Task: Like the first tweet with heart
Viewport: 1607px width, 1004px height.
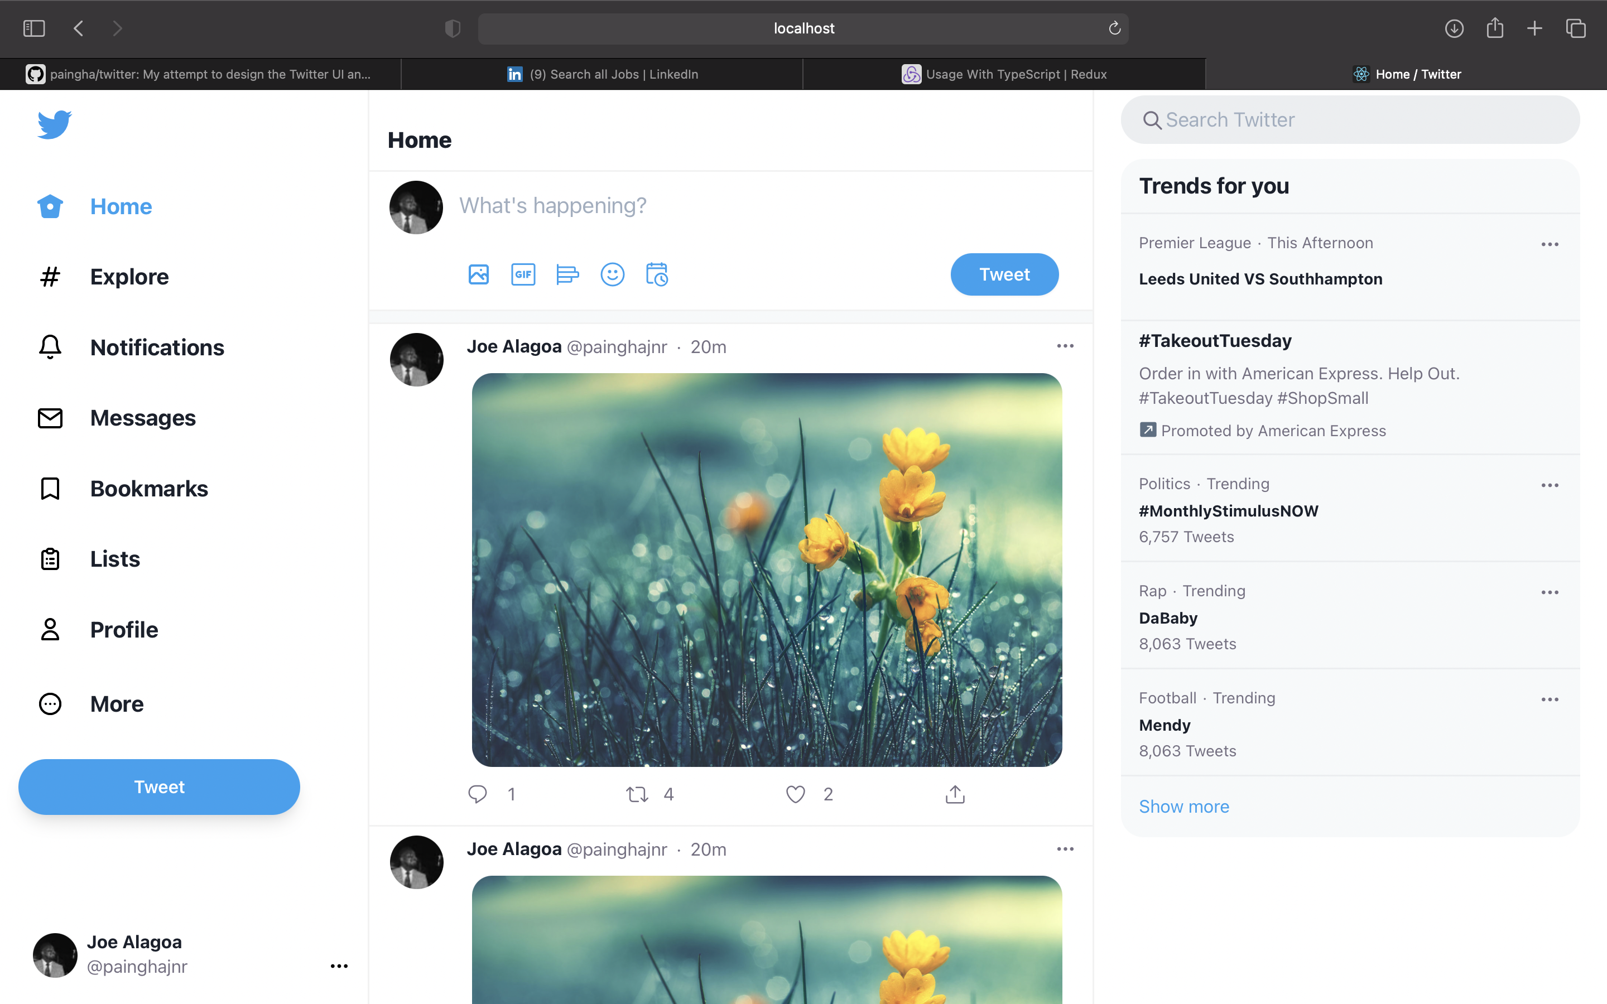Action: tap(796, 794)
